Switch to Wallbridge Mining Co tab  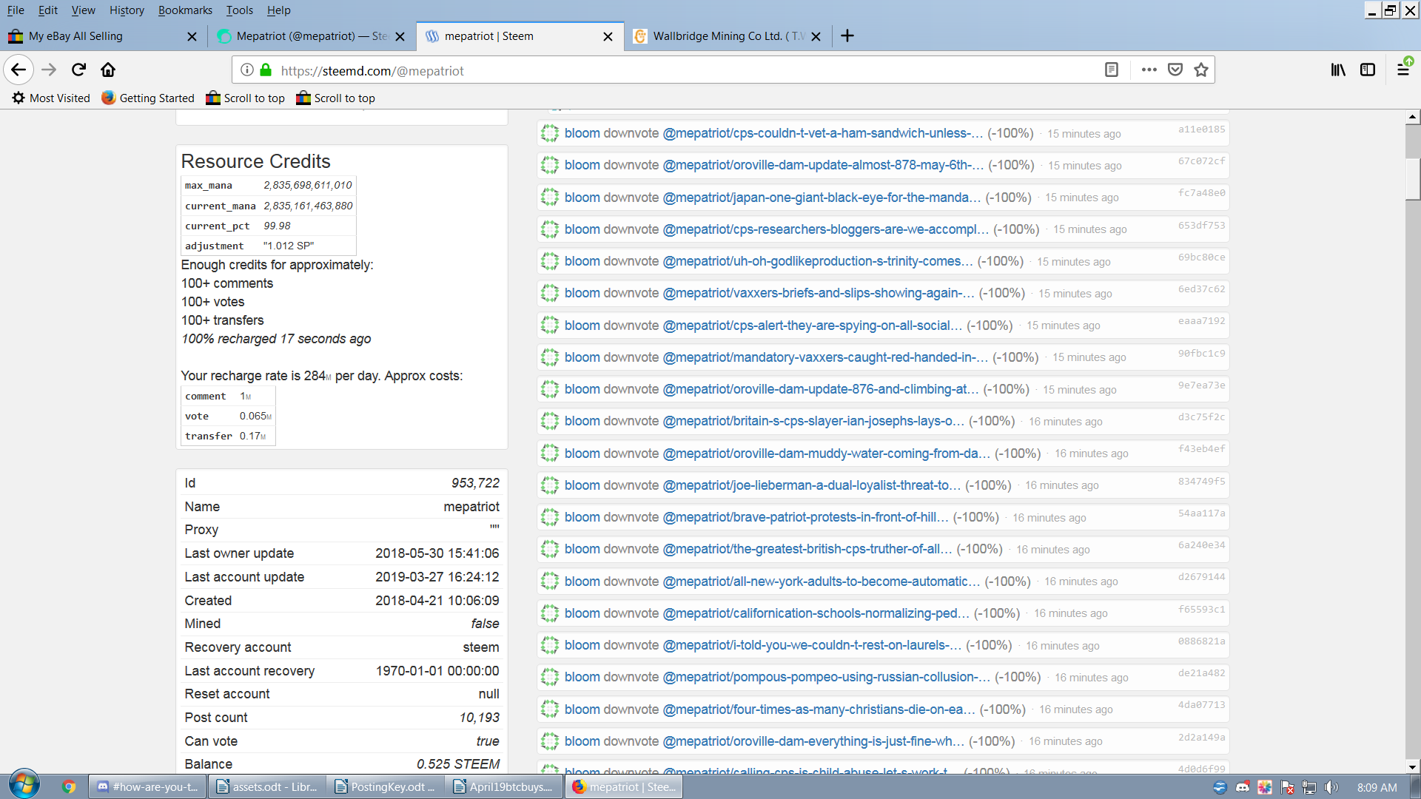(722, 36)
